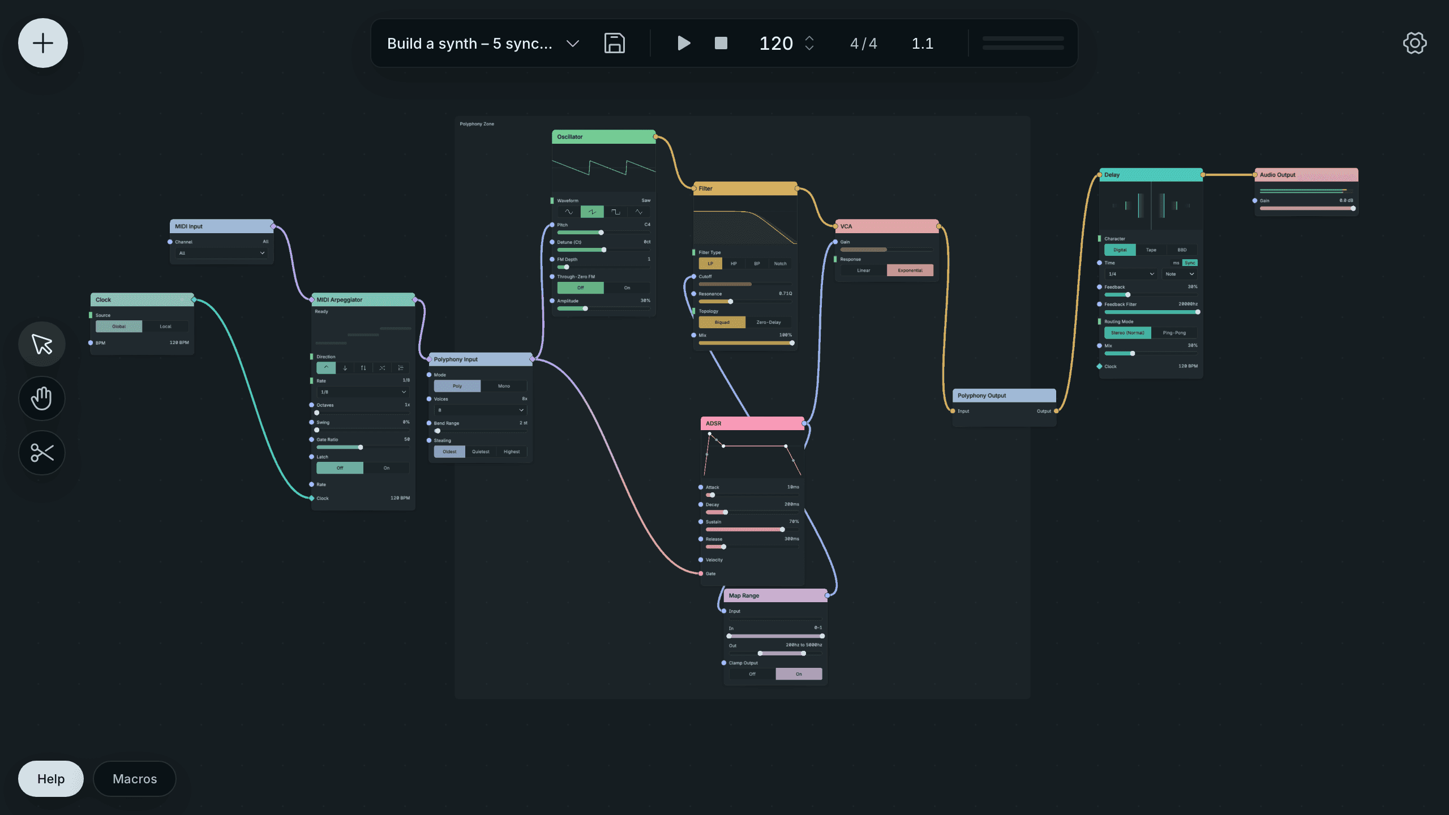
Task: Click the plus button to add a module
Action: point(43,43)
